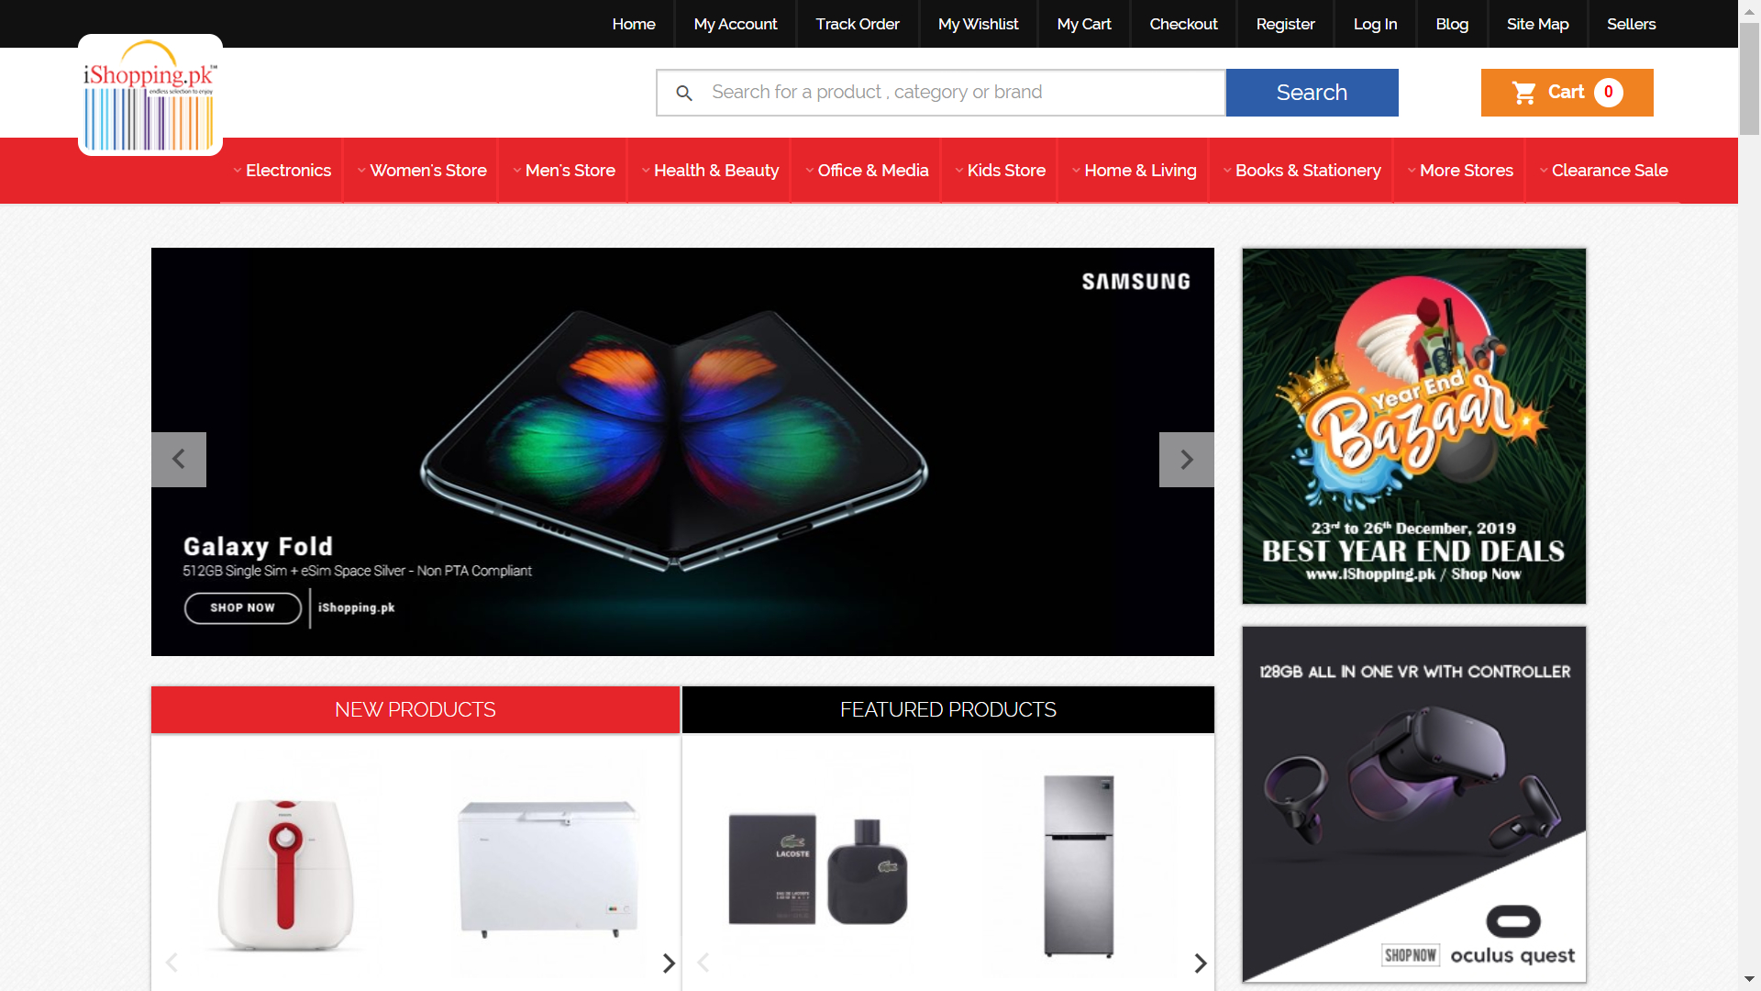1761x991 pixels.
Task: Show next New Products items
Action: click(x=669, y=963)
